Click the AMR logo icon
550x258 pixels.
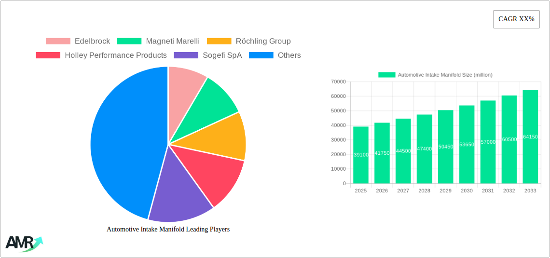24,244
